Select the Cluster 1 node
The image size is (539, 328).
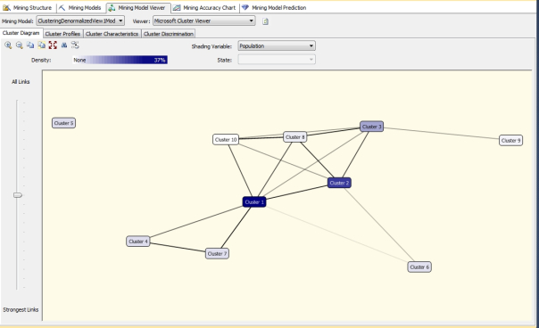click(254, 202)
